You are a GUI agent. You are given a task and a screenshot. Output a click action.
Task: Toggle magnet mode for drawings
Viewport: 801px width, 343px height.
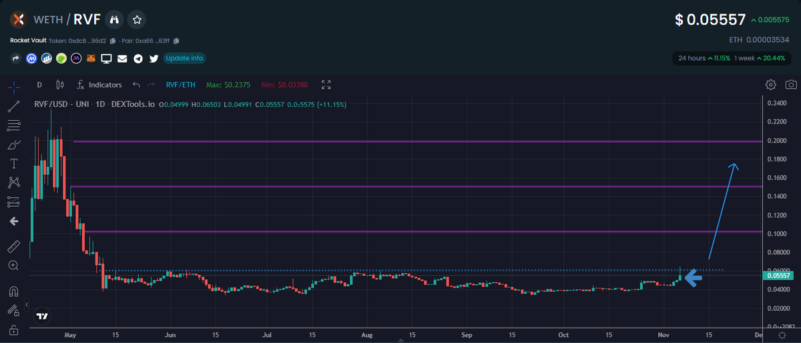(x=13, y=291)
